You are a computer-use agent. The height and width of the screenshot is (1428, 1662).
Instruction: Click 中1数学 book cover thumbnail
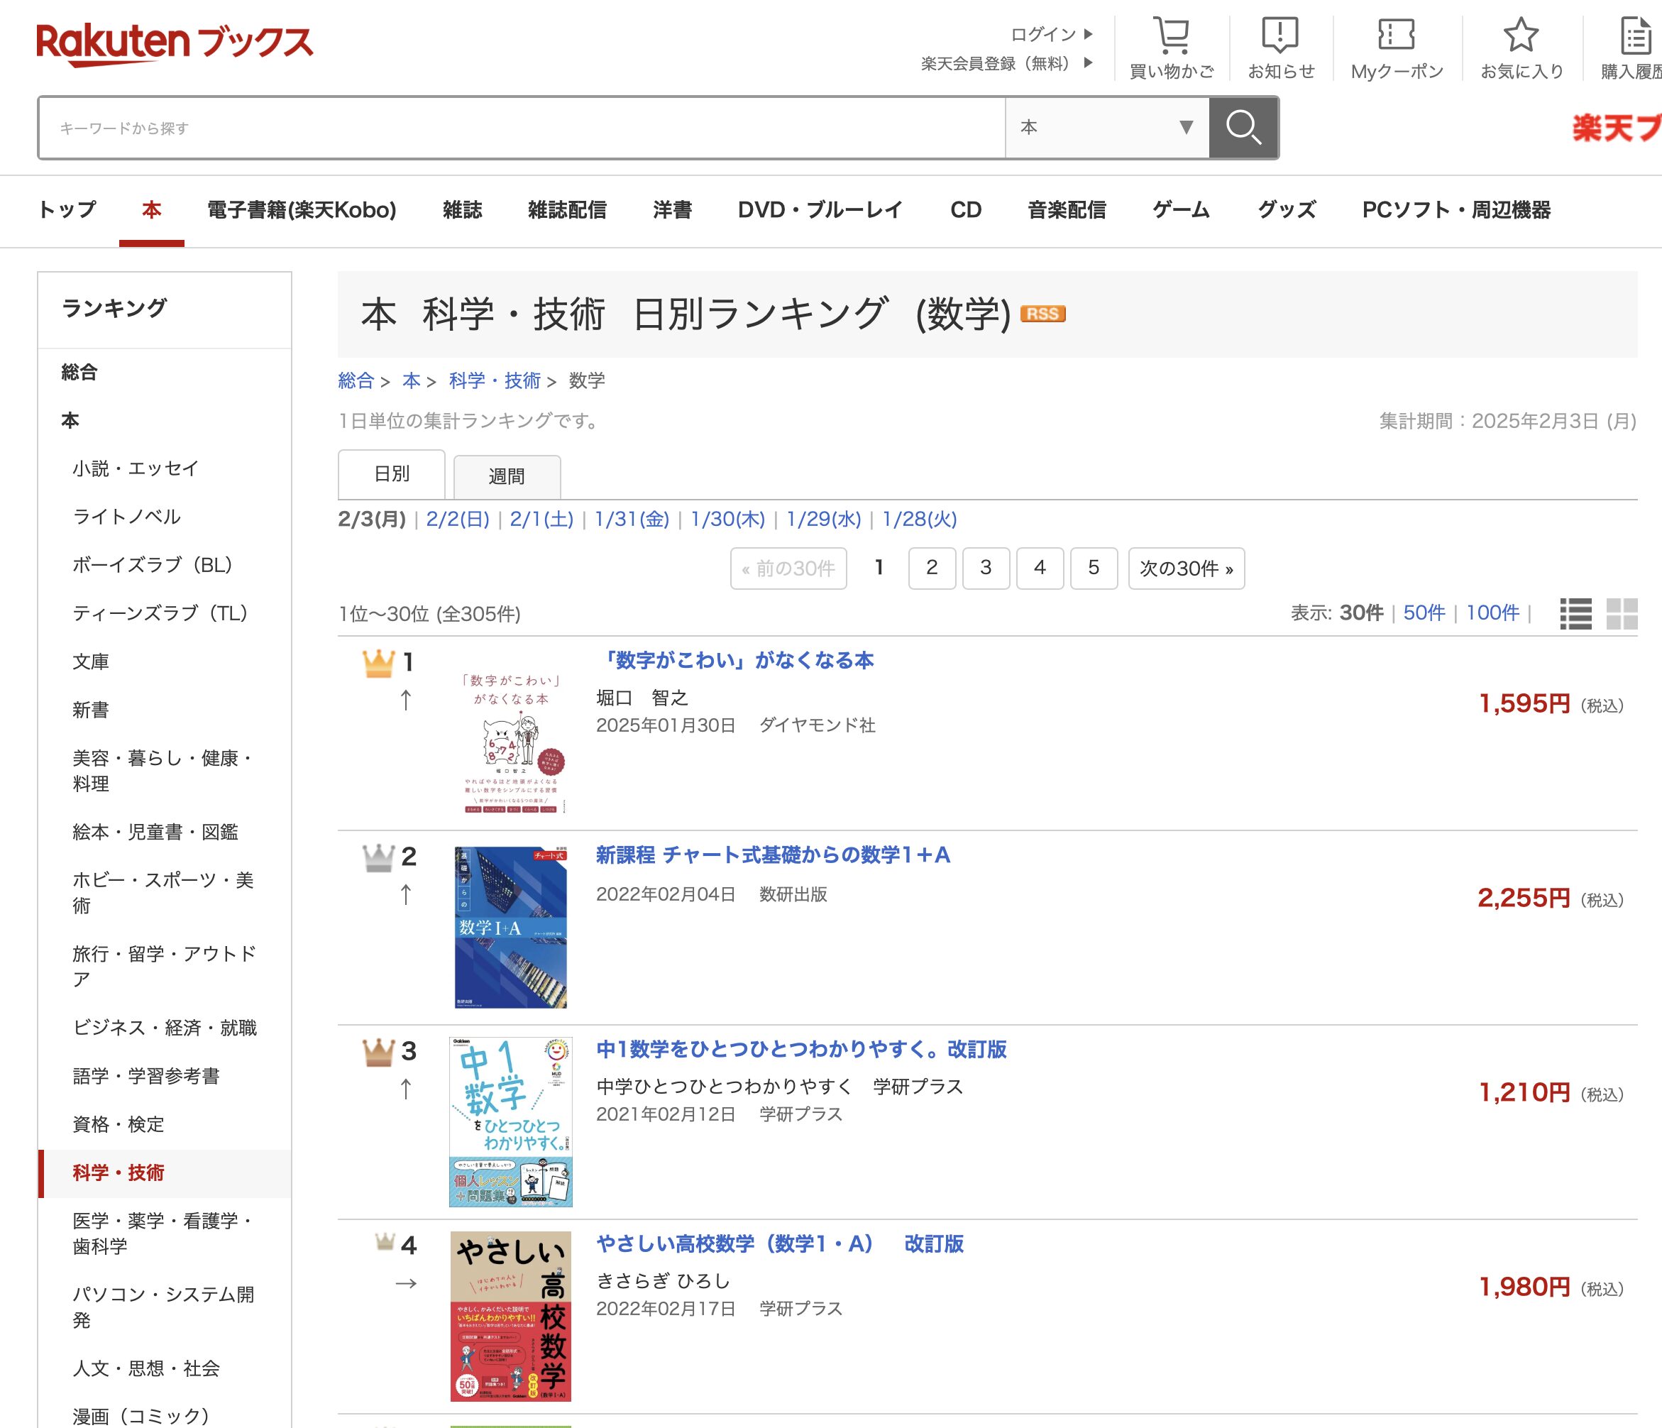click(511, 1121)
